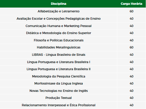Click Comunicação Humana e Marketing Pessoal
146x109 pixels.
pyautogui.click(x=58, y=26)
